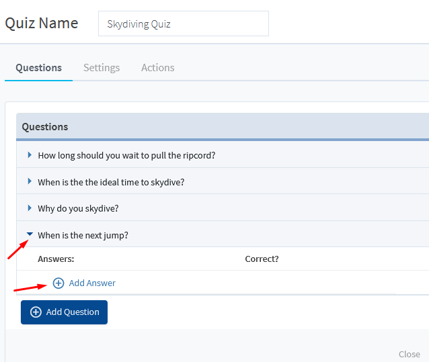Switch to the Settings tab
This screenshot has width=429, height=362.
pyautogui.click(x=102, y=68)
